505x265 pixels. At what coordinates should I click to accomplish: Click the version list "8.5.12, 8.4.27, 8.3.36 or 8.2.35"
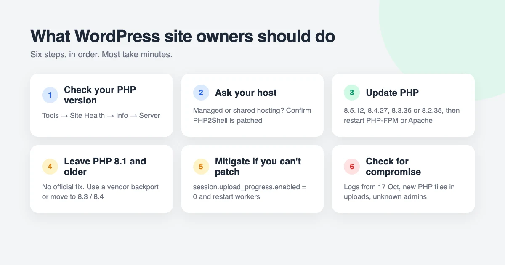tap(393, 110)
